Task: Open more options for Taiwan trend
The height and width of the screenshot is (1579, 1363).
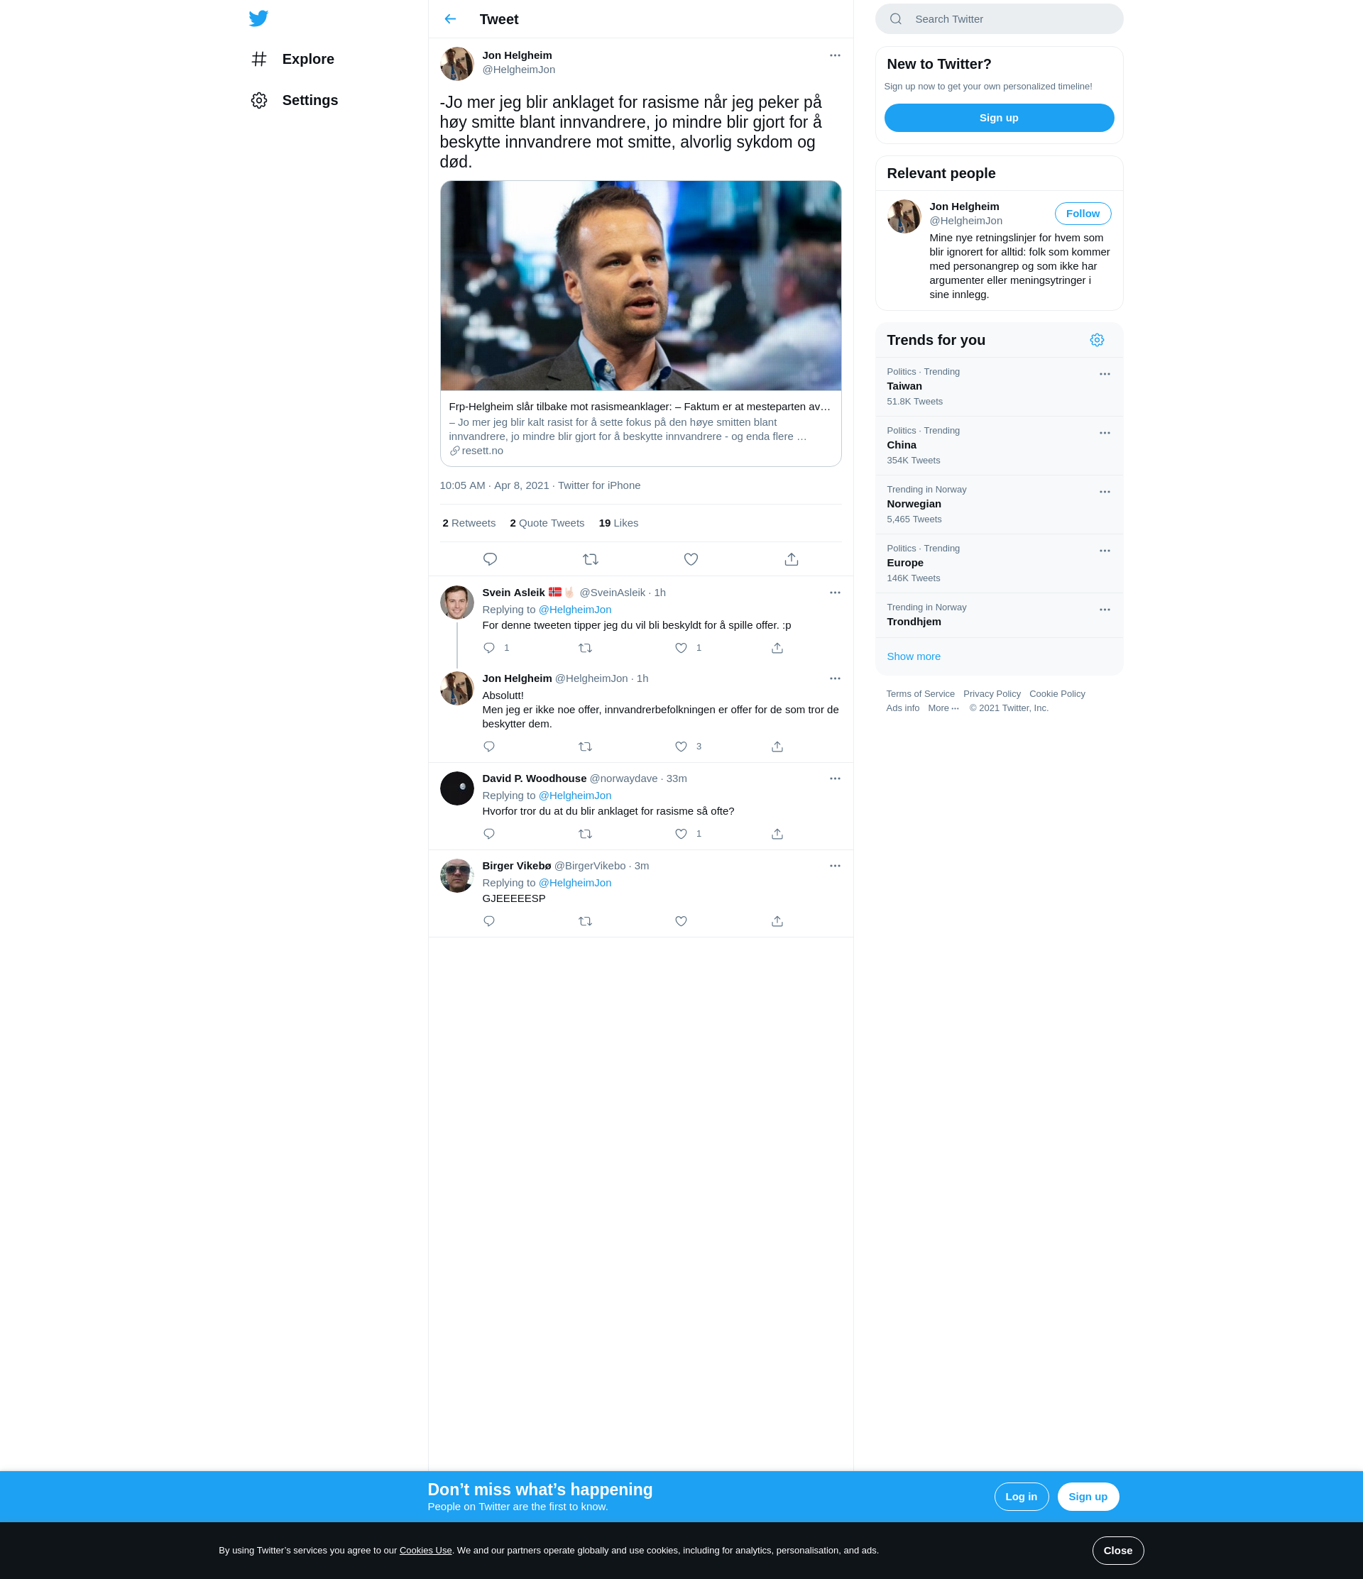Action: [x=1104, y=374]
